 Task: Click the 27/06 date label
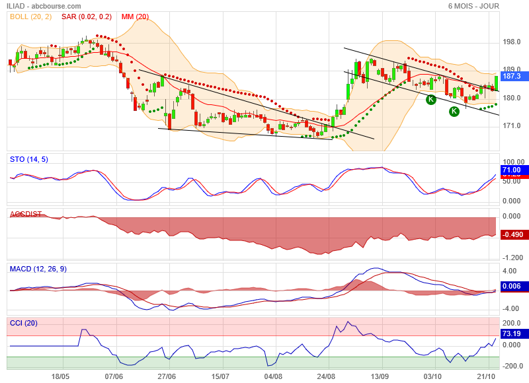click(x=167, y=376)
